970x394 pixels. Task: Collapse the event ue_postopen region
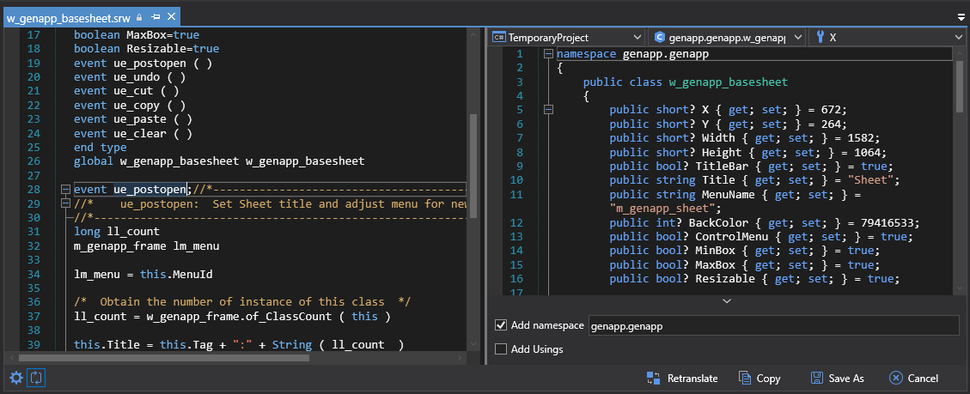click(x=64, y=190)
